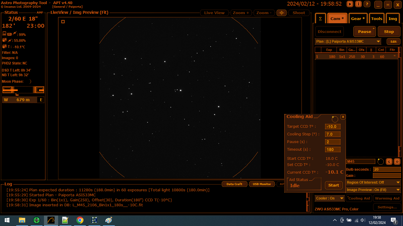The width and height of the screenshot is (403, 226).
Task: Click Edit next to the plan dropdown
Action: coord(394,41)
